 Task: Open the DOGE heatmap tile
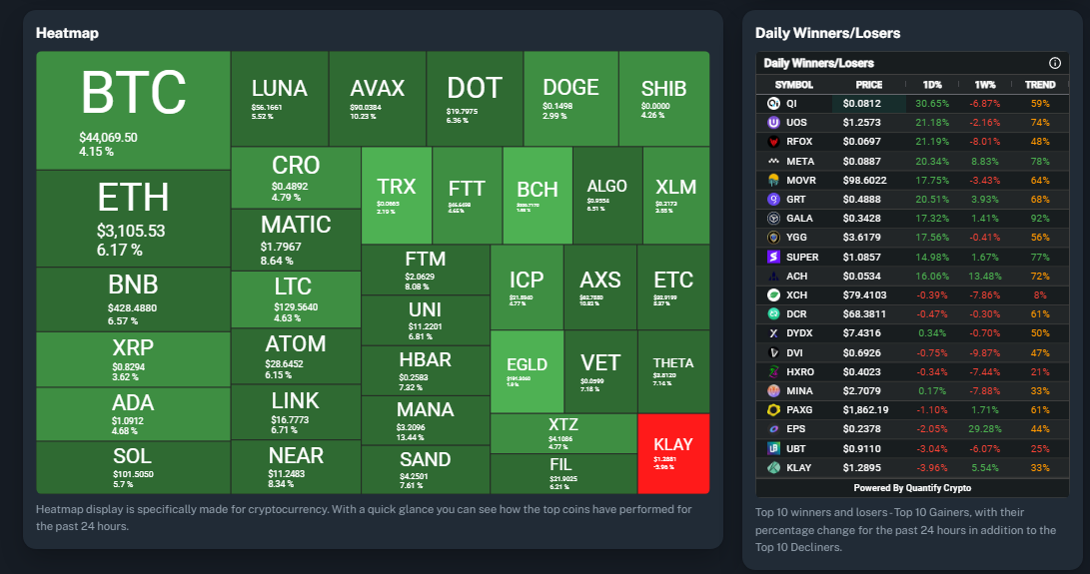570,98
